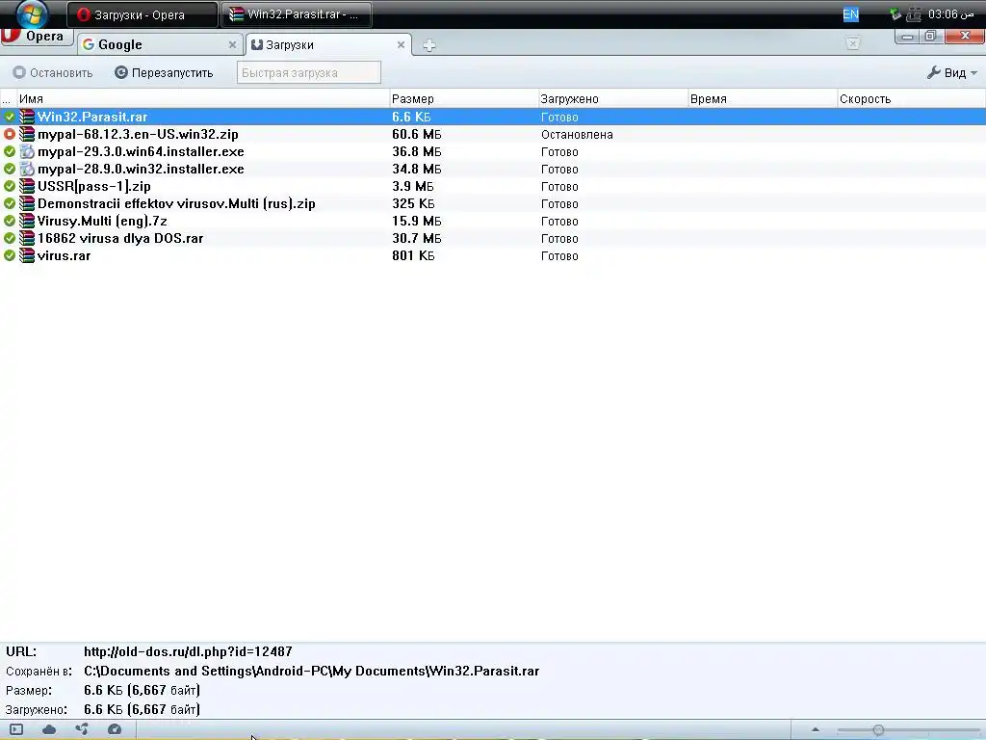
Task: Select the virus.rar download row
Action: point(493,255)
